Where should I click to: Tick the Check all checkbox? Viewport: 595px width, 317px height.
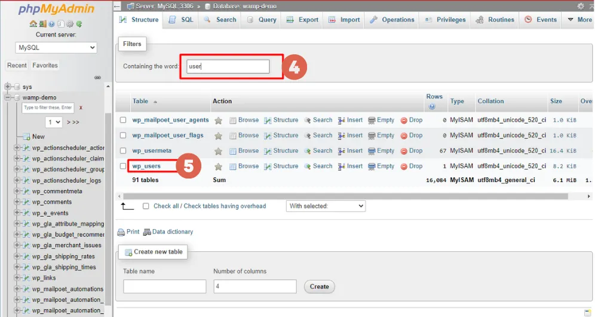(146, 207)
